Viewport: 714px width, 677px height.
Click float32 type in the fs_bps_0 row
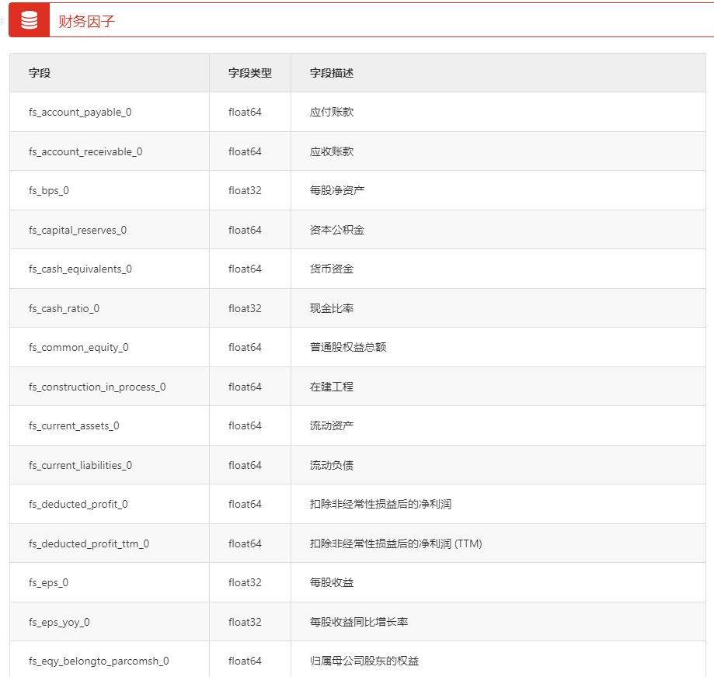[245, 191]
